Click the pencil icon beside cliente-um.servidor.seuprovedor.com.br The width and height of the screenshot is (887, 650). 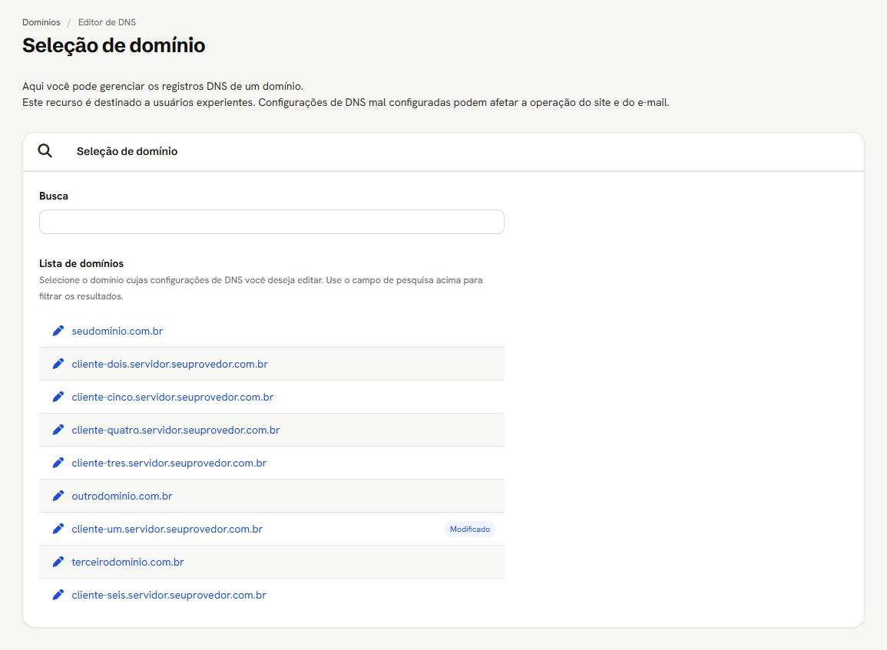[x=58, y=529]
